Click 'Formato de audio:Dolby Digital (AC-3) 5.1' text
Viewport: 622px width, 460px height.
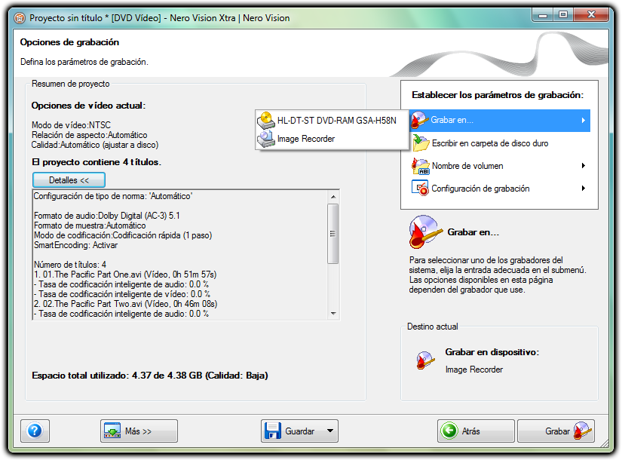[107, 216]
